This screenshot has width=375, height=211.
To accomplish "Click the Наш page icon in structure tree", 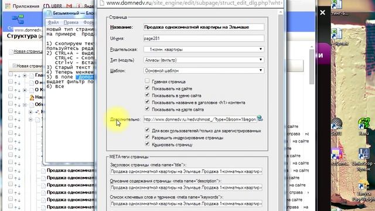I will [32, 97].
